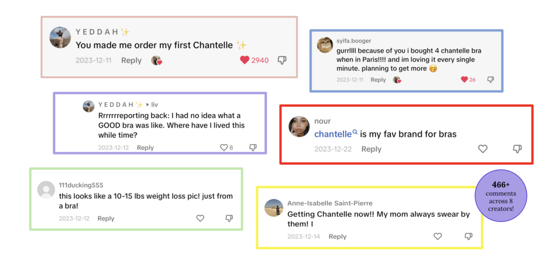This screenshot has width=551, height=262.
Task: Like nour's fav brand comment
Action: (483, 149)
